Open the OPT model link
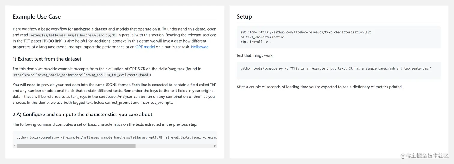Image resolution: width=454 pixels, height=164 pixels. (145, 47)
